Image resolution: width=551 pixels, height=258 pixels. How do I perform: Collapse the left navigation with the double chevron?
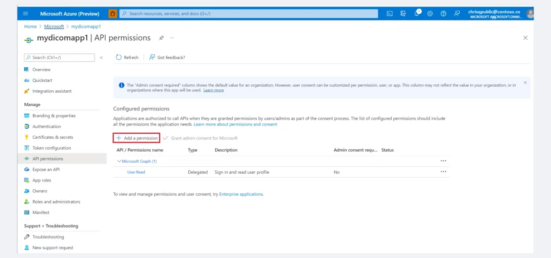101,58
